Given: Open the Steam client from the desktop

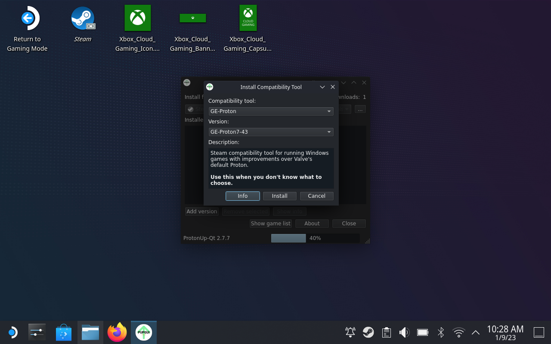Looking at the screenshot, I should (83, 18).
